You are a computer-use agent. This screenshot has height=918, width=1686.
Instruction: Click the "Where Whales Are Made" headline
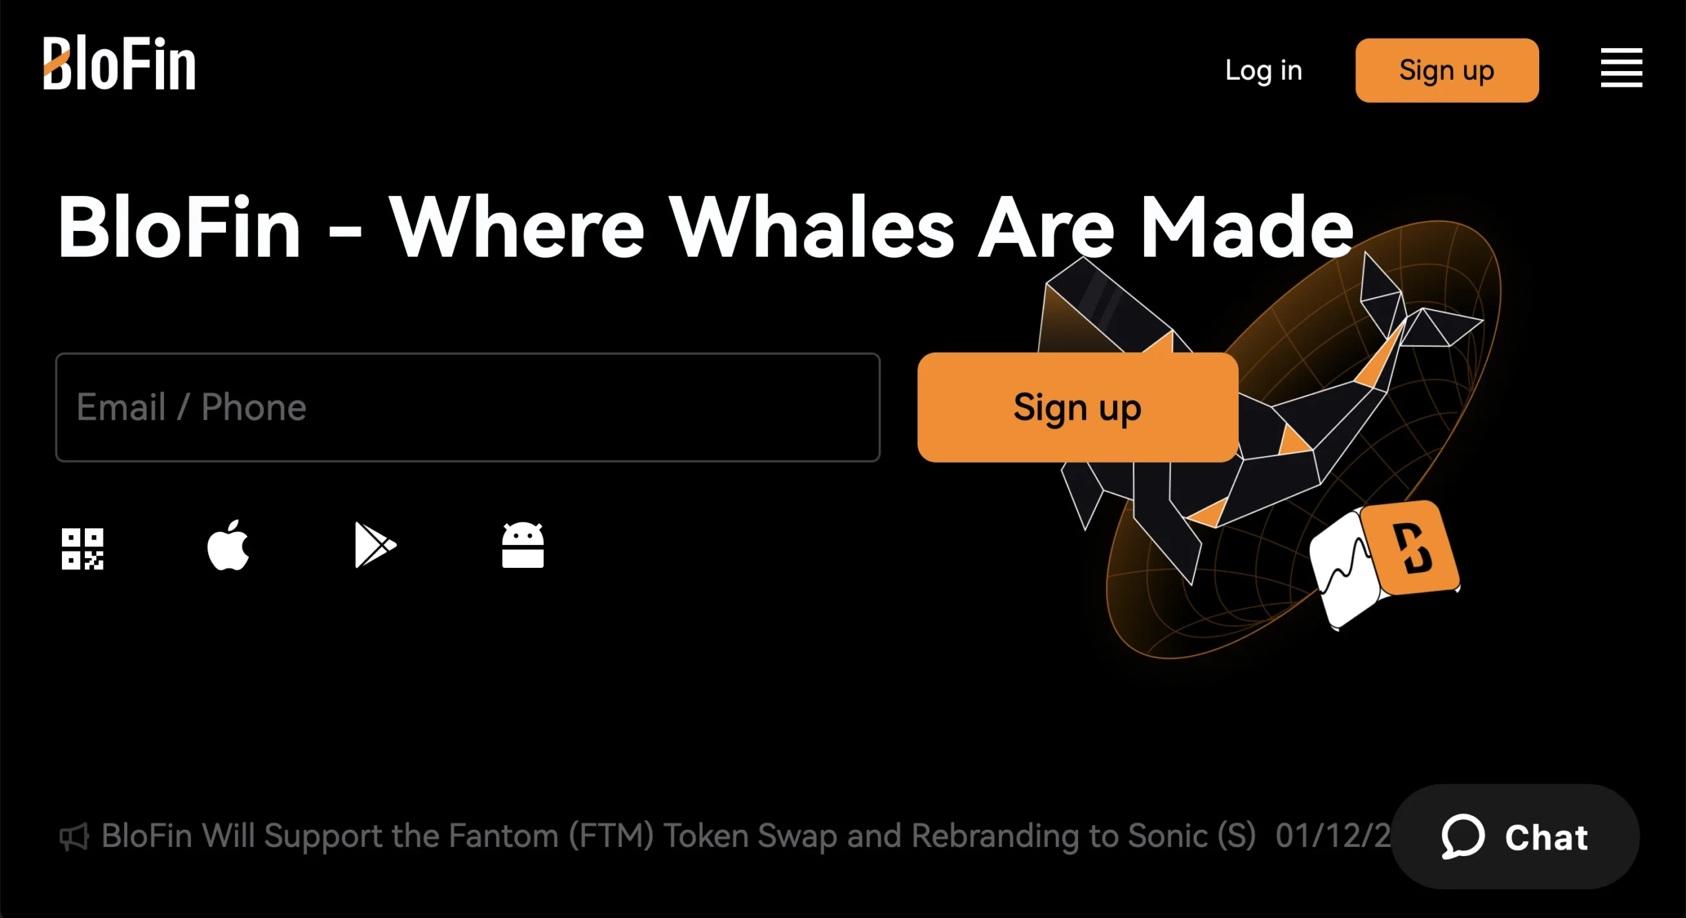pos(705,228)
